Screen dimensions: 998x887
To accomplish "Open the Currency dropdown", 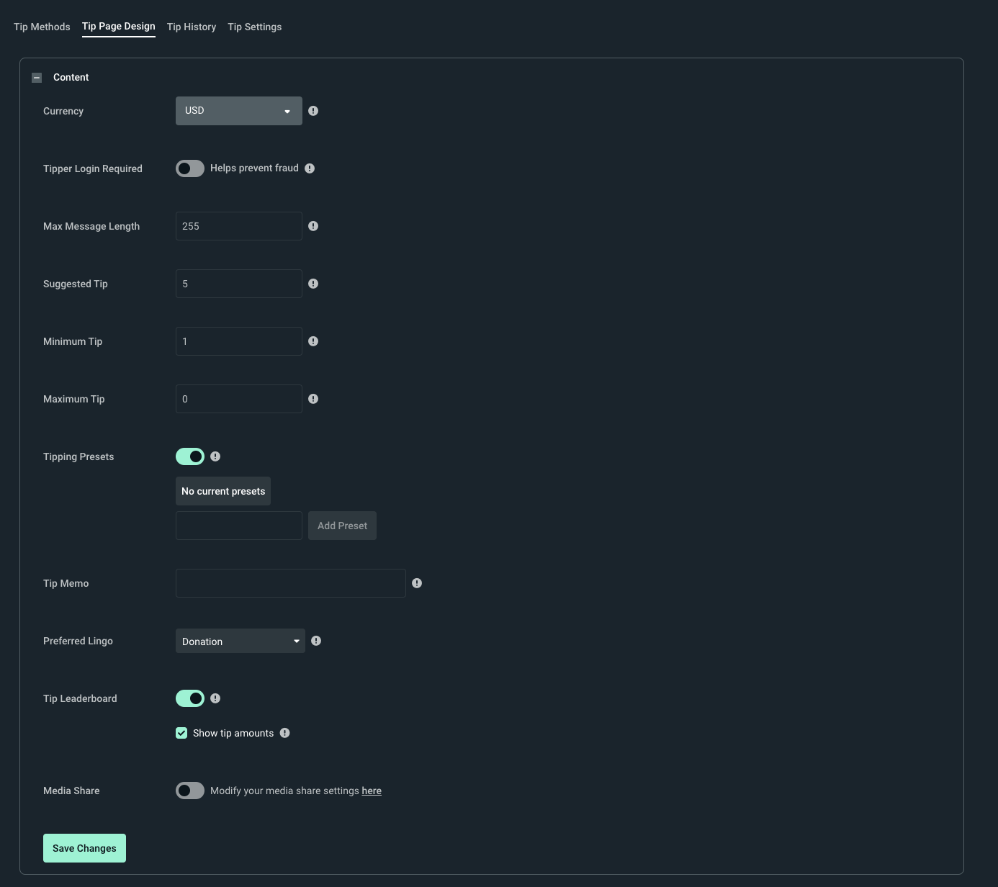I will click(x=238, y=110).
